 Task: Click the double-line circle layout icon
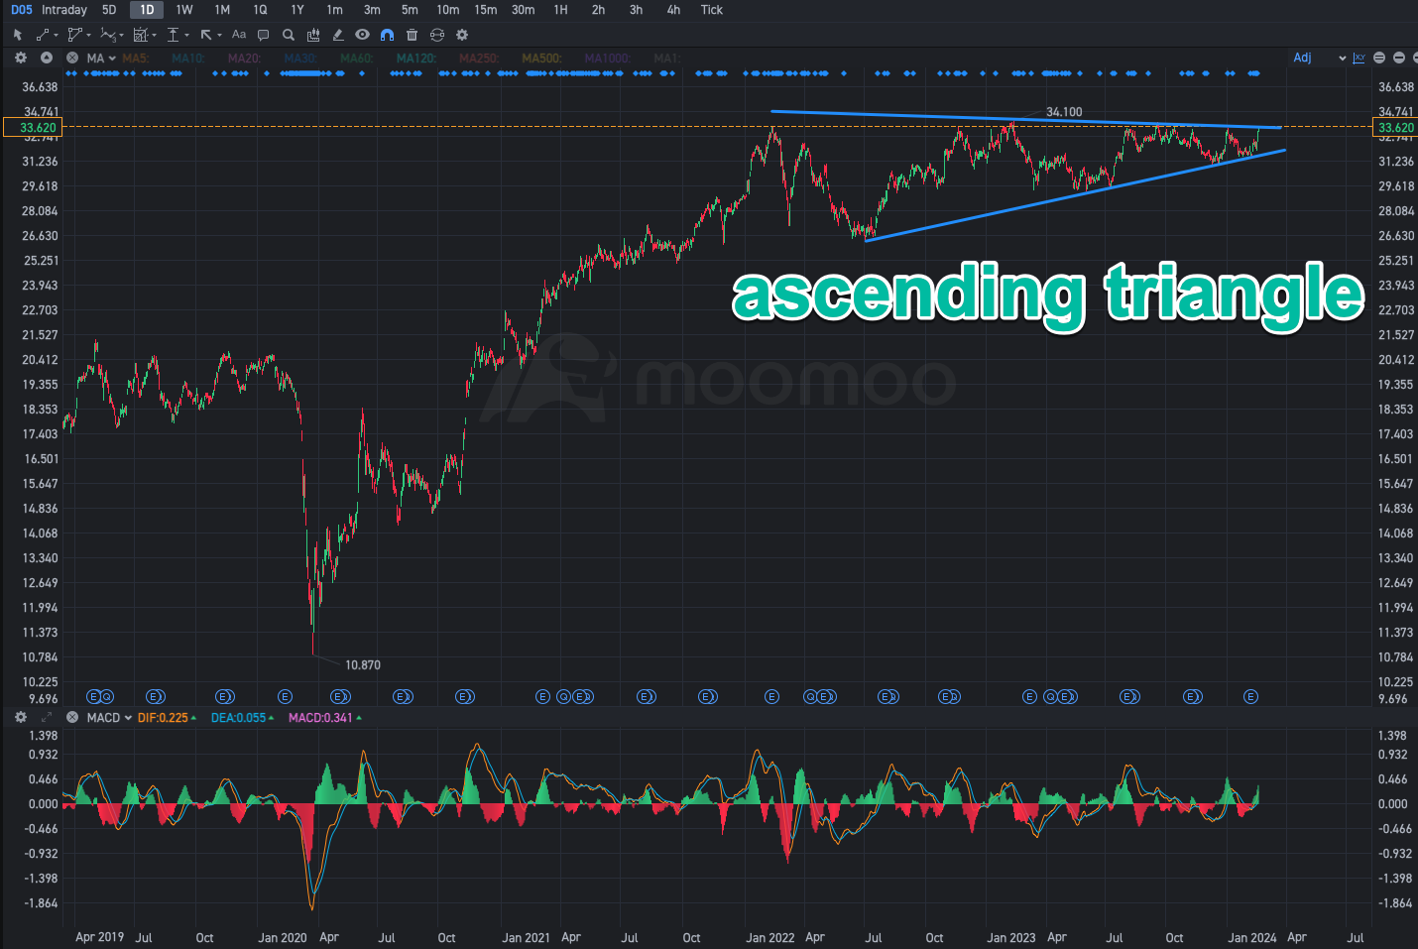point(1379,58)
